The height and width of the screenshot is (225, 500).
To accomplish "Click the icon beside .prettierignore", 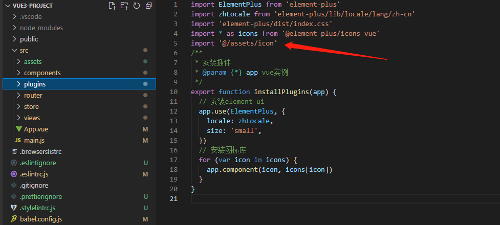I will [14, 197].
